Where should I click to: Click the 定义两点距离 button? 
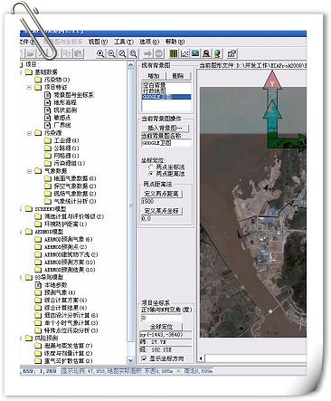coord(162,194)
